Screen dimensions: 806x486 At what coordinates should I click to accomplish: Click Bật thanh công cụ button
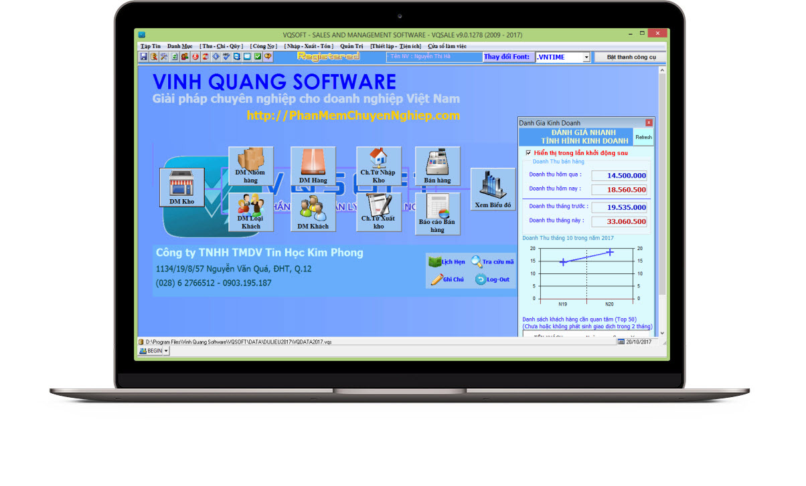631,57
